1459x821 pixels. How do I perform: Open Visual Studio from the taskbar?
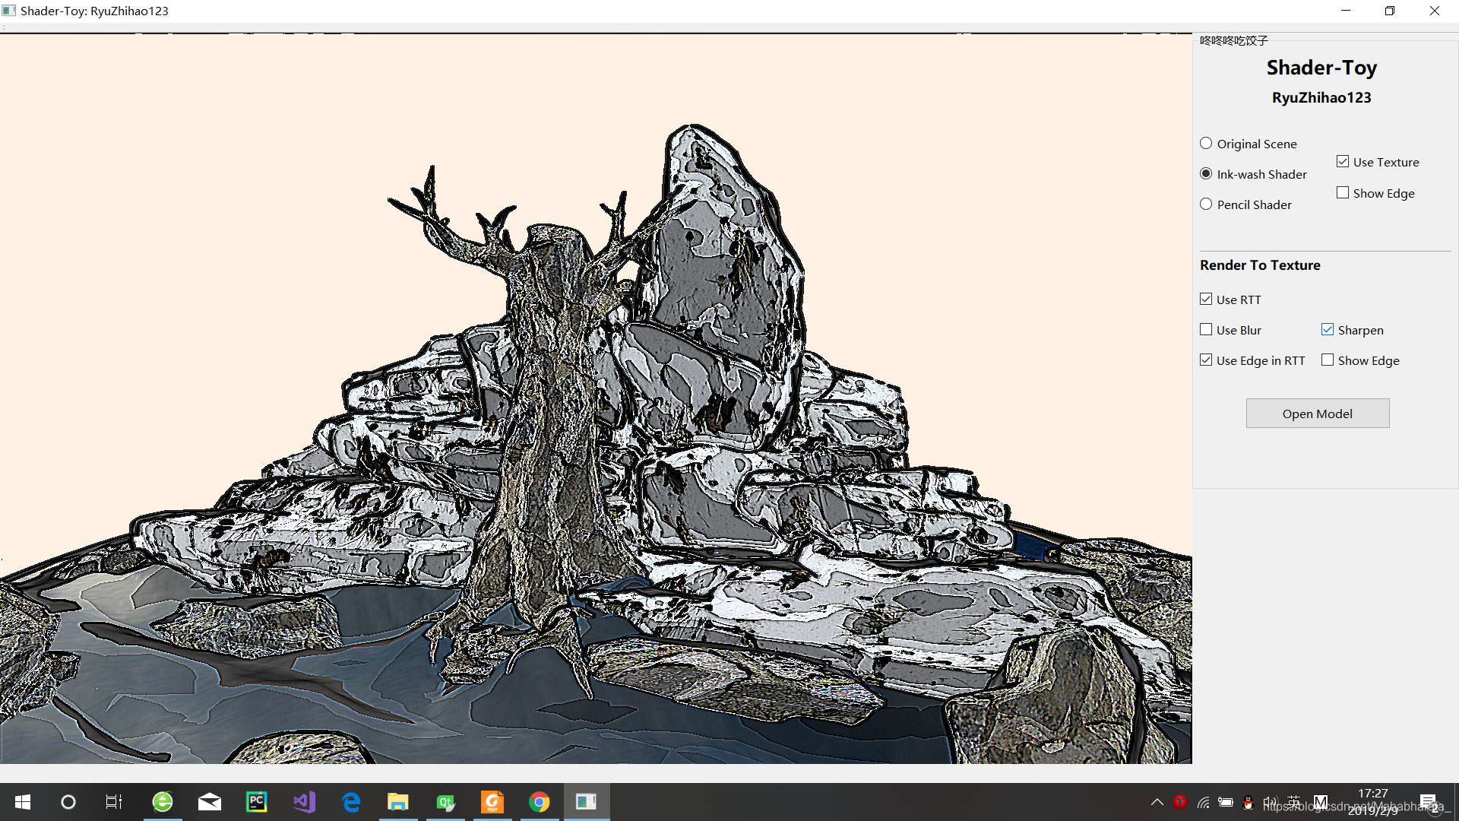click(304, 802)
